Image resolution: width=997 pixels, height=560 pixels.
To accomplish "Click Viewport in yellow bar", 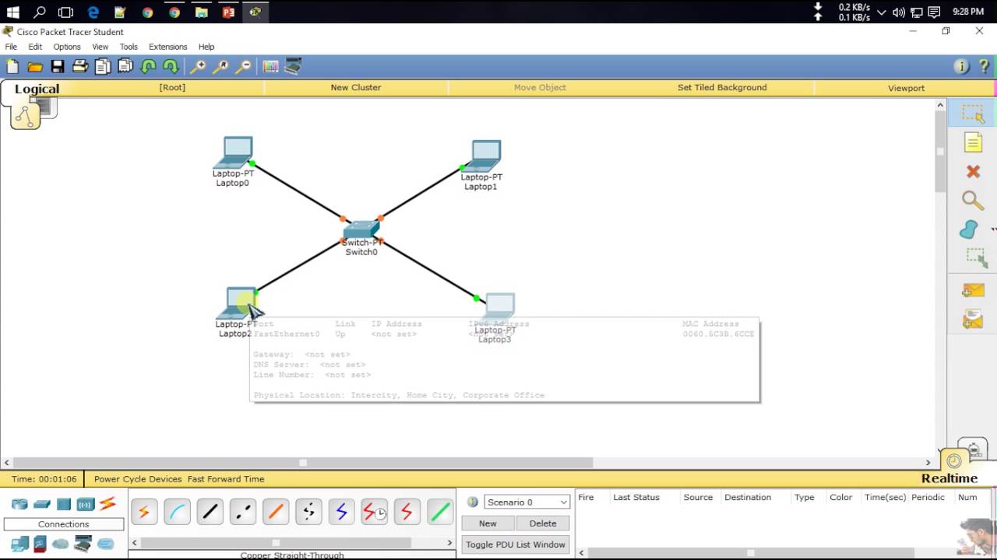I will [907, 88].
